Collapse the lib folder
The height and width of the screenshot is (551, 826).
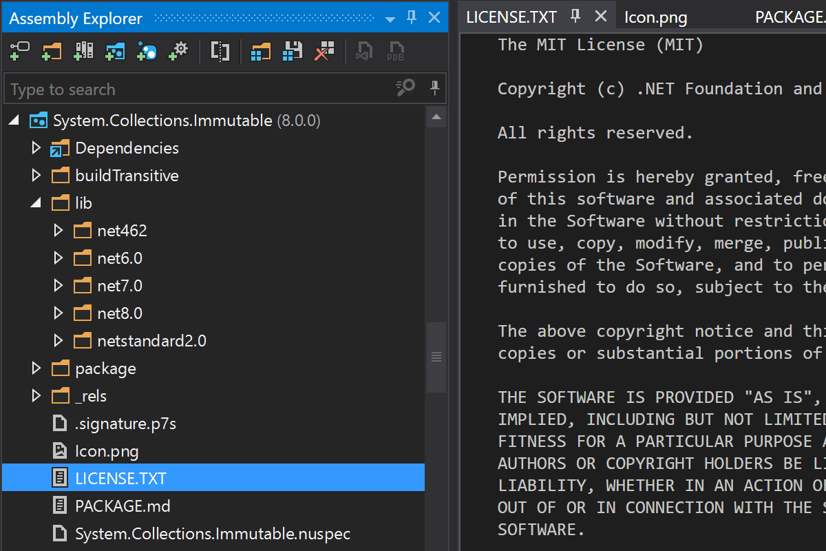[36, 203]
